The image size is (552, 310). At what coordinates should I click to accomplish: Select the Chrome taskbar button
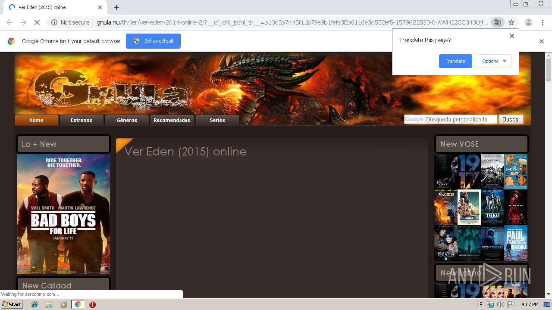click(78, 304)
